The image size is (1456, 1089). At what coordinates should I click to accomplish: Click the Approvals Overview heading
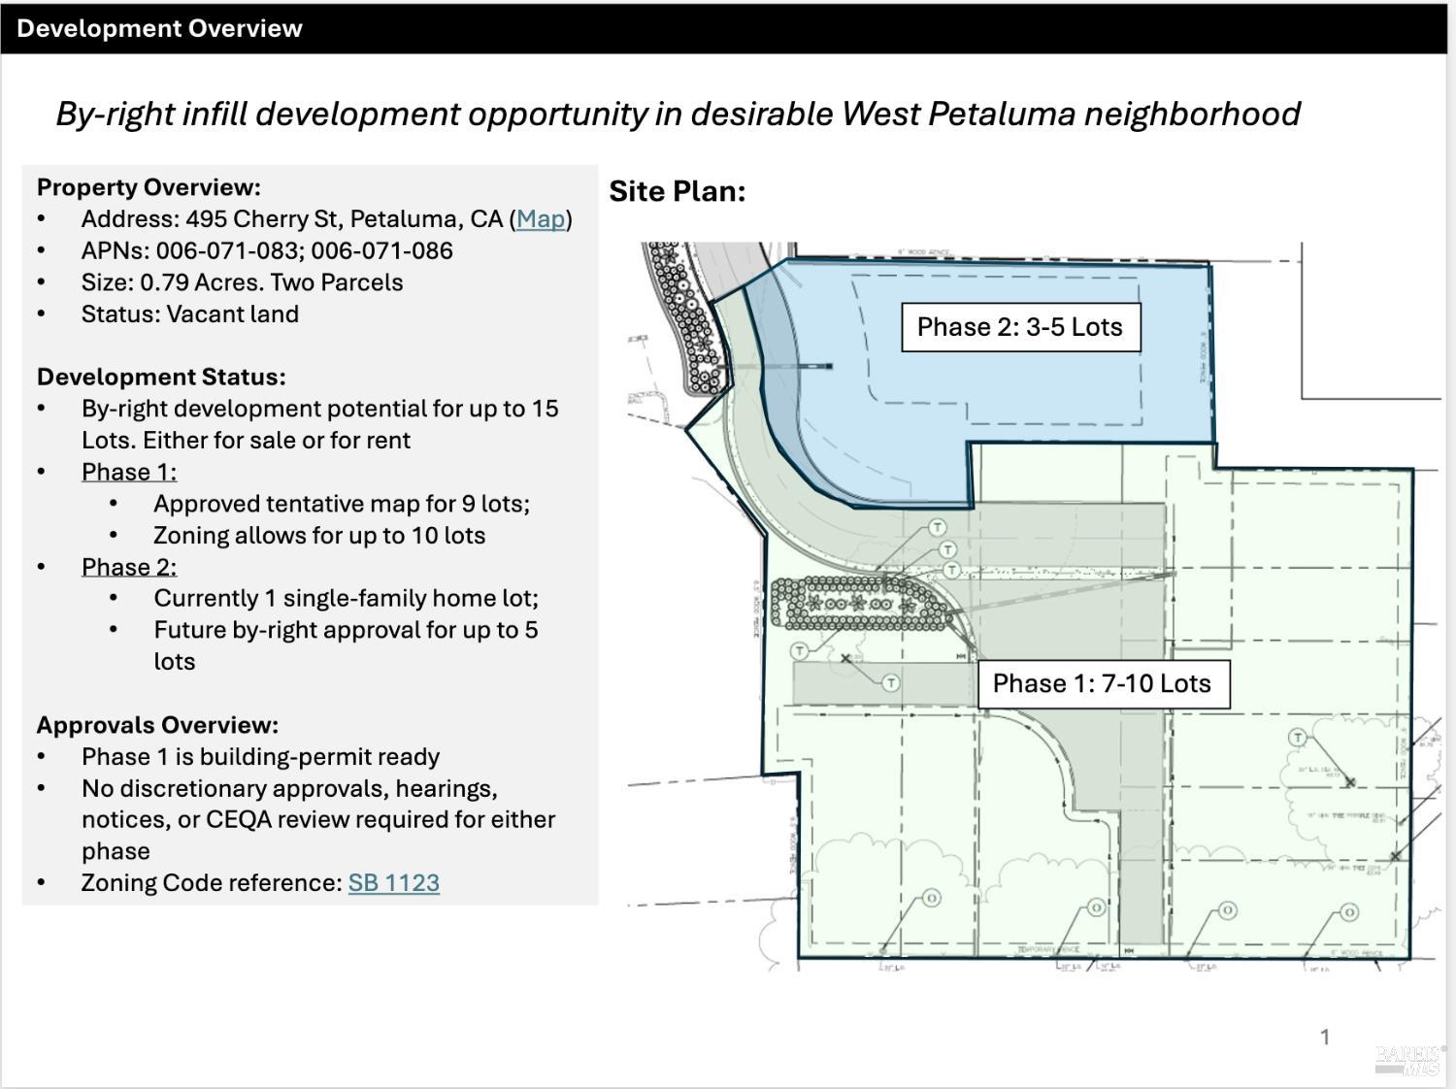click(x=157, y=726)
